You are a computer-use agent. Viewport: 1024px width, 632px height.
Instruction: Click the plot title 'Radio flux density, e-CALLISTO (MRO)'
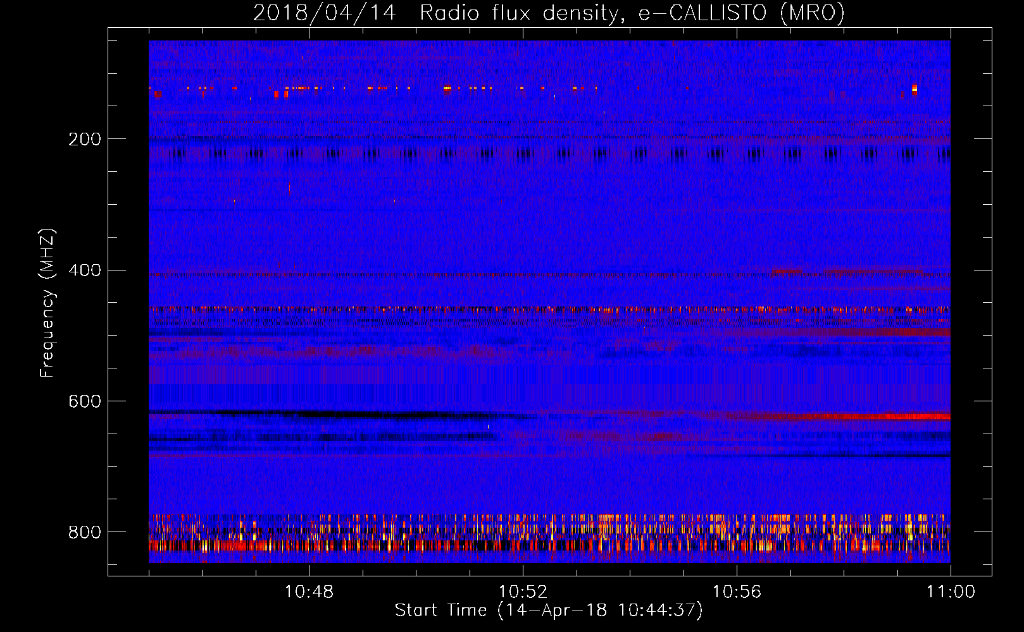tap(632, 13)
